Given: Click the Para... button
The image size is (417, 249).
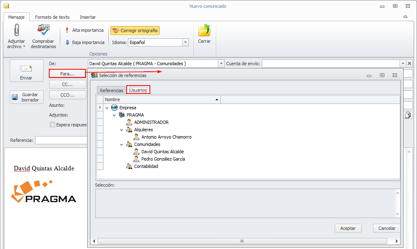Looking at the screenshot, I should (x=67, y=74).
